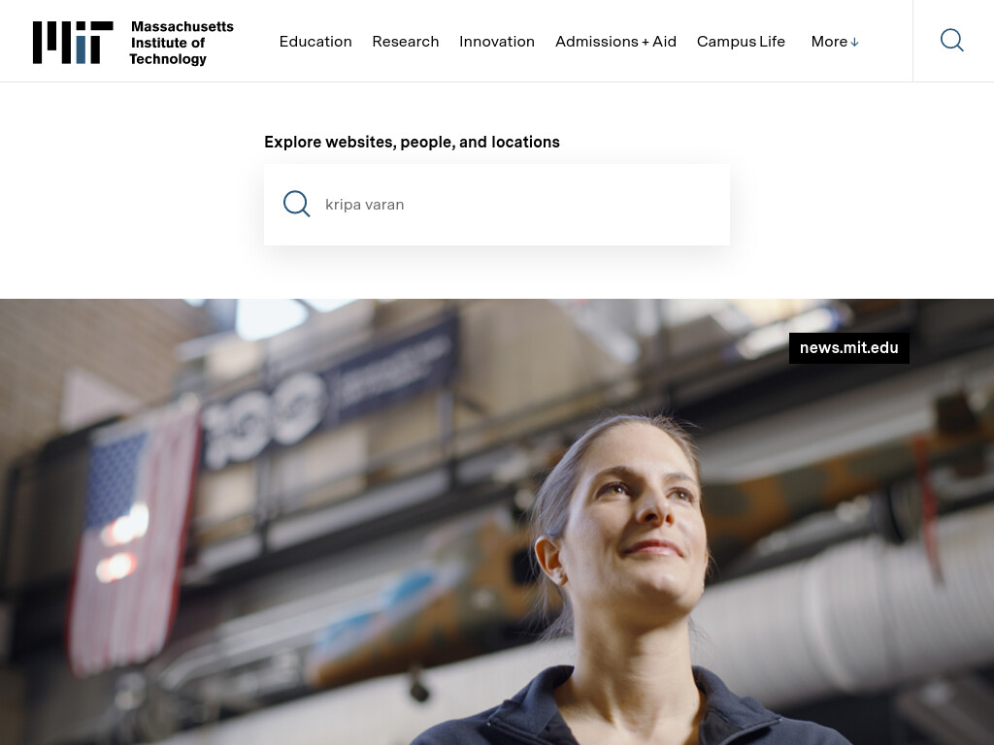The height and width of the screenshot is (745, 994).
Task: Open the Admissions + Aid page
Action: point(615,41)
